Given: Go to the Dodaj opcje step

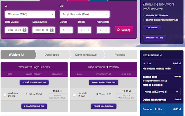Looking at the screenshot, I should coord(52,55).
